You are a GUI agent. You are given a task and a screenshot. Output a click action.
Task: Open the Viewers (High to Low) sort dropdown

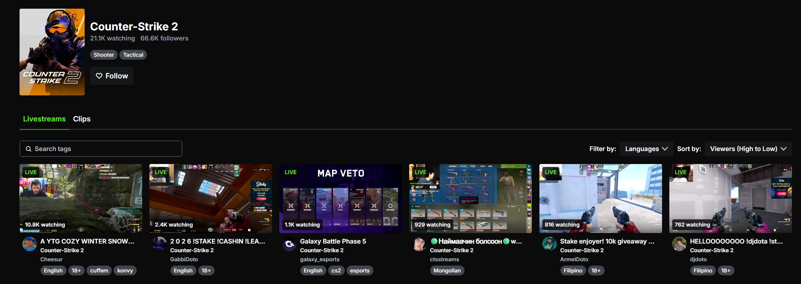point(748,149)
